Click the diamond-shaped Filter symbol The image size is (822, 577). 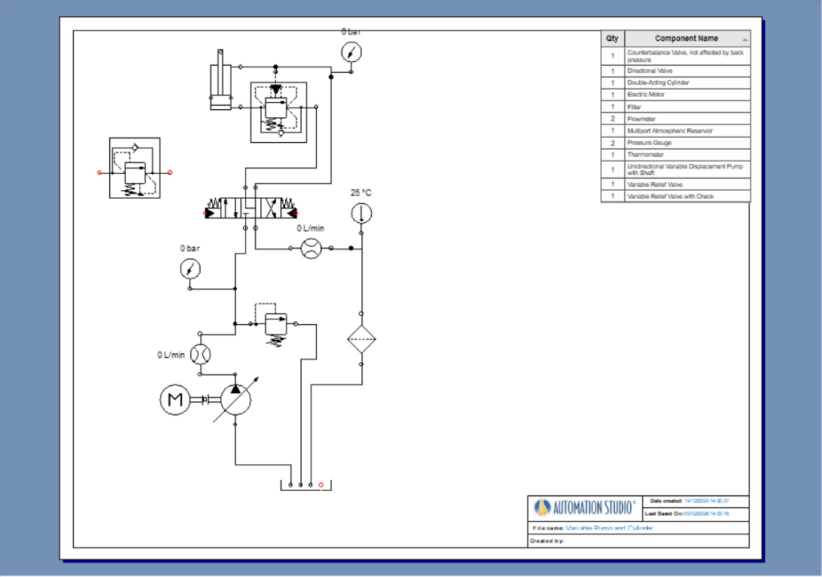click(x=363, y=339)
